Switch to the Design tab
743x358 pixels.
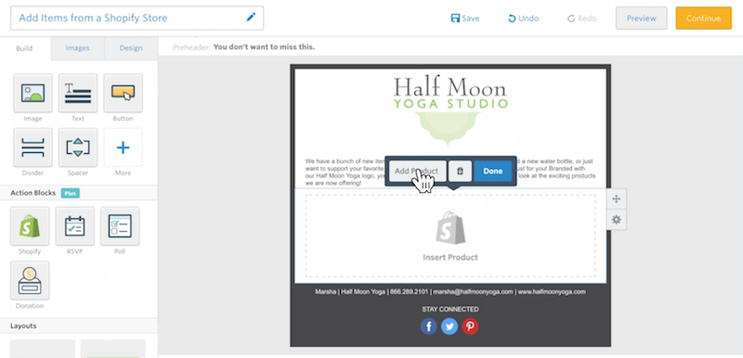(x=131, y=48)
